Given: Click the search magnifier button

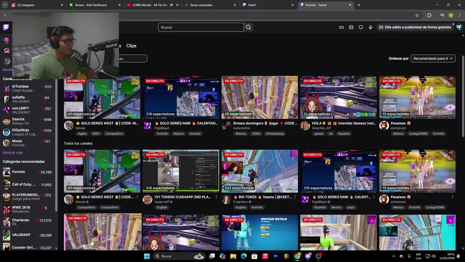Looking at the screenshot, I should [248, 27].
